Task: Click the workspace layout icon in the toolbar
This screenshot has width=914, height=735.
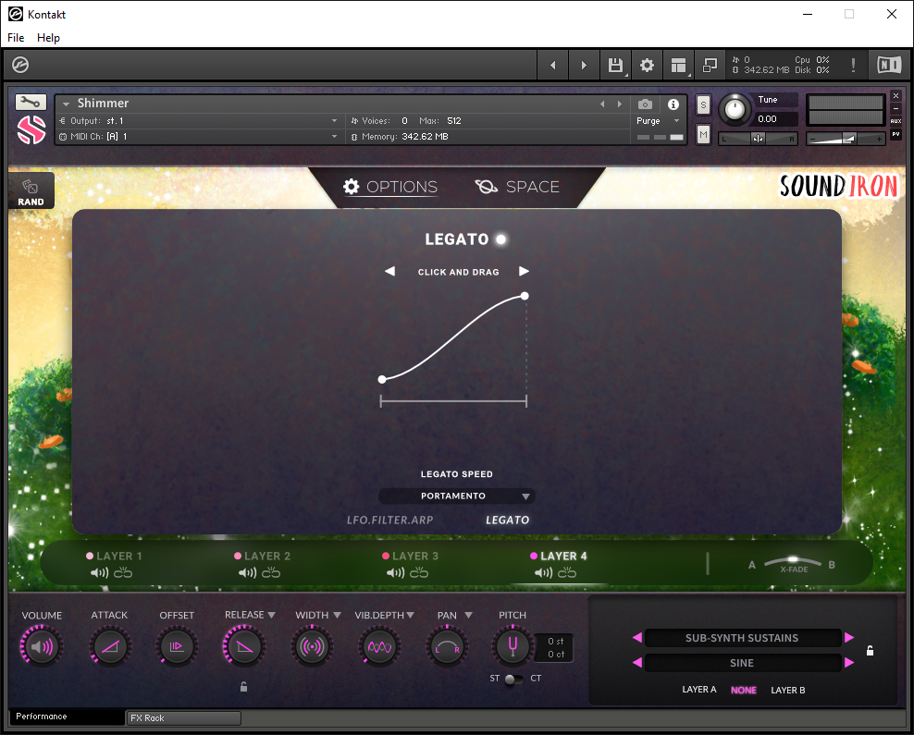Action: 678,65
